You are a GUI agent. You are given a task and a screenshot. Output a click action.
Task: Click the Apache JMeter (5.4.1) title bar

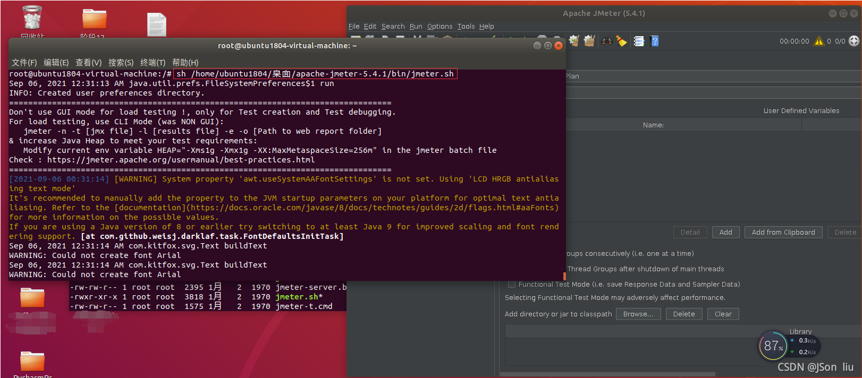604,13
